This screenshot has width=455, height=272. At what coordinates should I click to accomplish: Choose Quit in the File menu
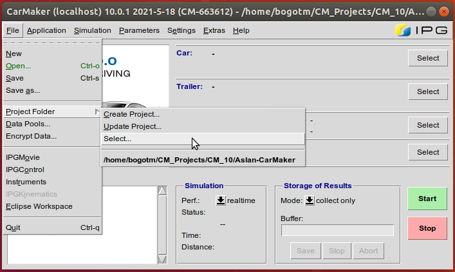point(53,228)
